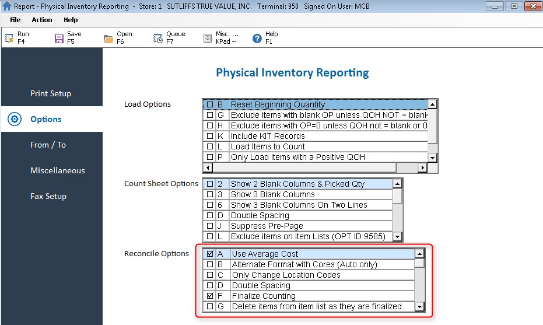Switch to From / To section
The image size is (543, 325).
[x=48, y=145]
